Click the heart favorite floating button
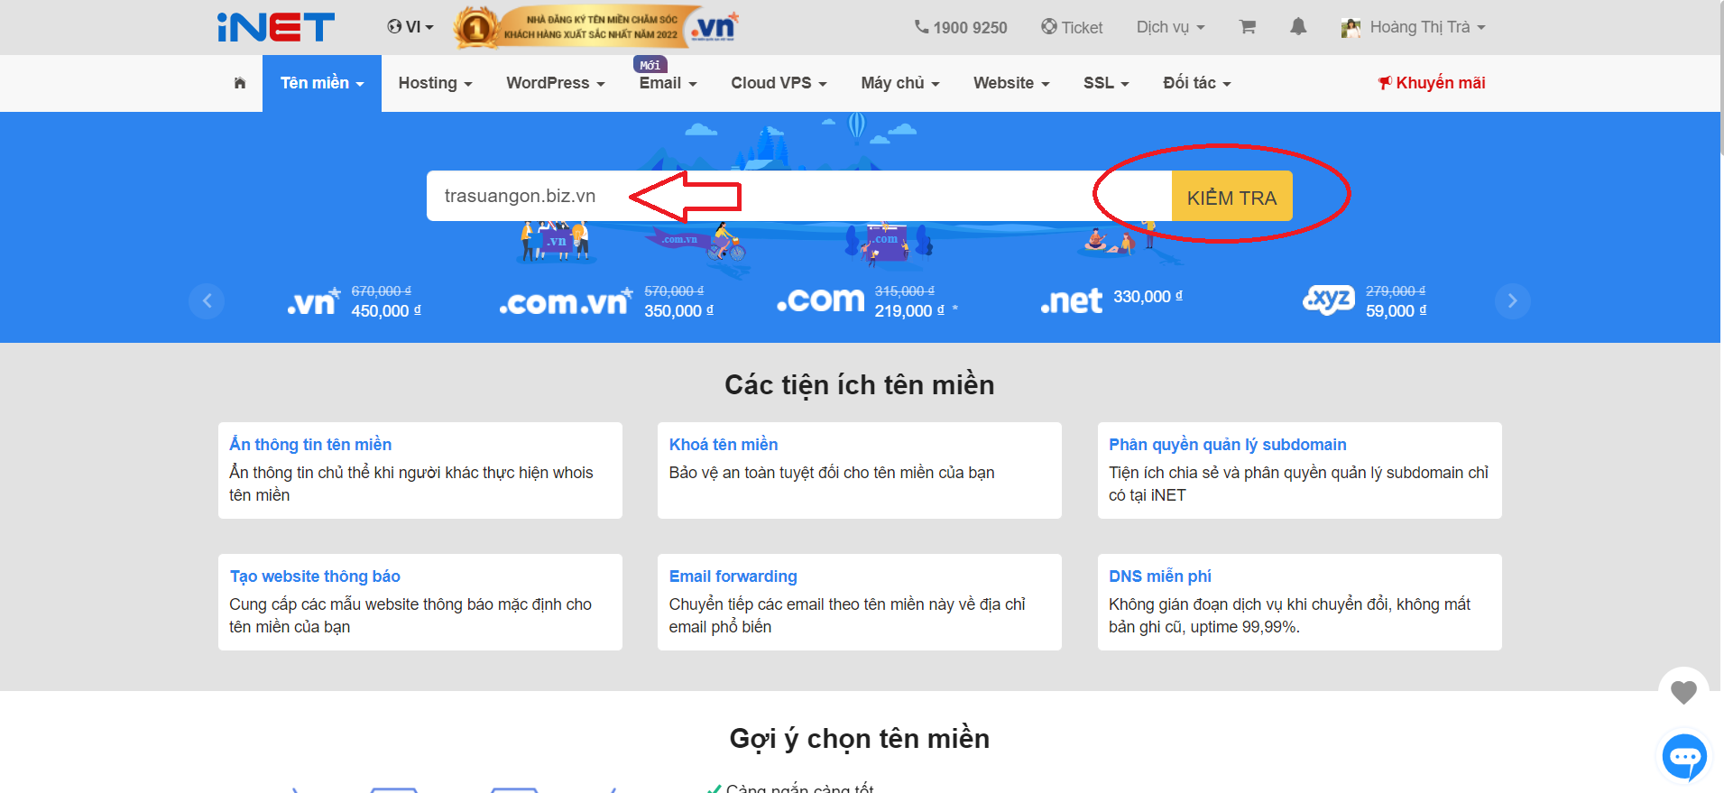This screenshot has height=793, width=1724. [x=1683, y=692]
